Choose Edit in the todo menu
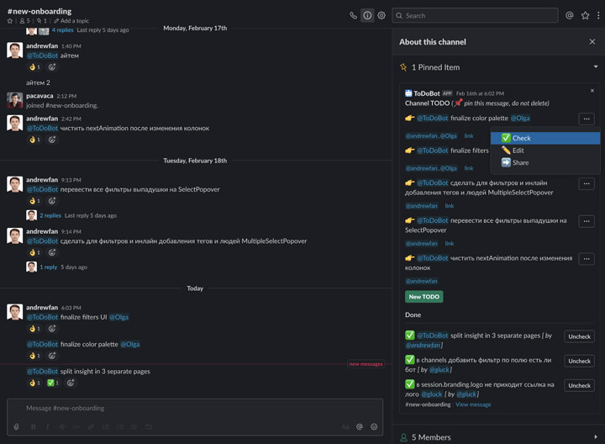The height and width of the screenshot is (444, 605). click(x=545, y=151)
